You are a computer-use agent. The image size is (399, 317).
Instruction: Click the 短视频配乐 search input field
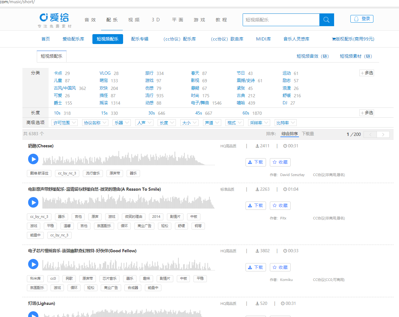coord(281,20)
